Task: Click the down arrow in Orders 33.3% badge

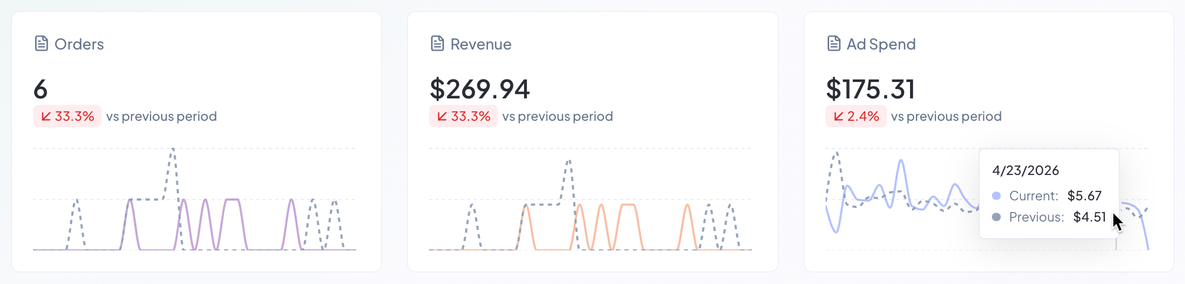Action: (x=46, y=117)
